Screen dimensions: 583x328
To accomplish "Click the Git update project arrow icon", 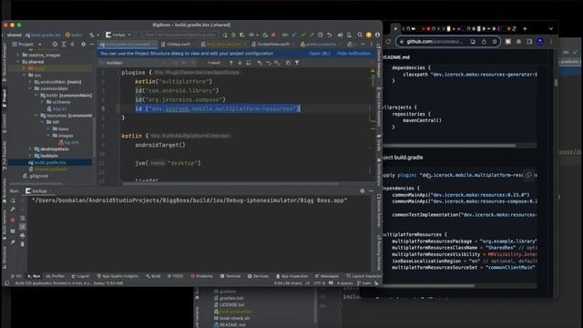I will (x=294, y=35).
